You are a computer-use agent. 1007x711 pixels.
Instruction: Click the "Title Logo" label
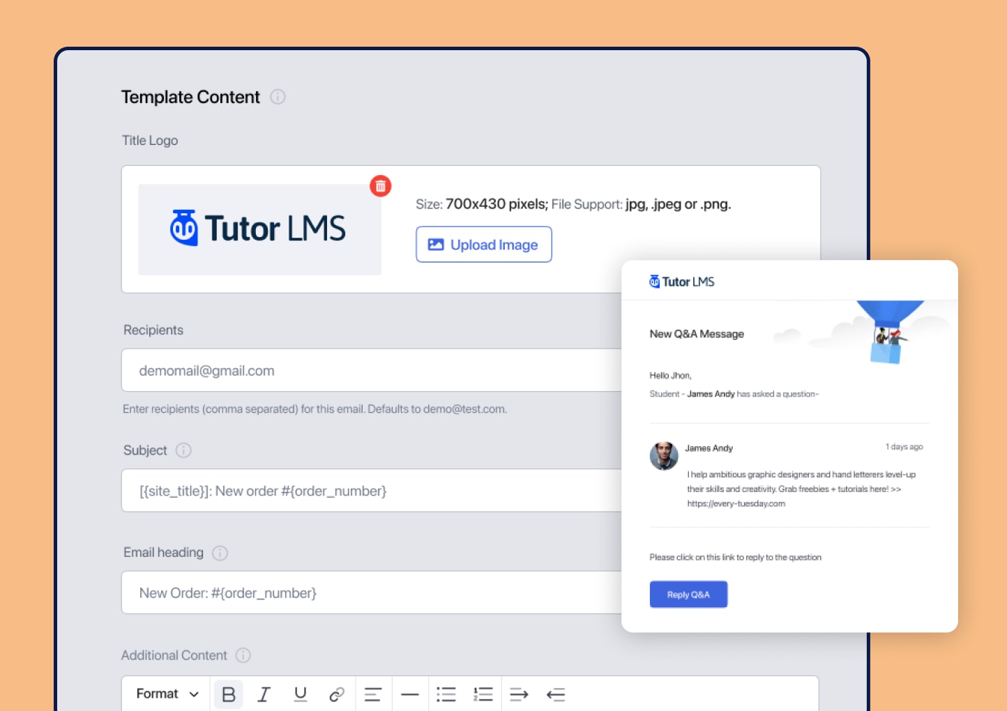150,140
